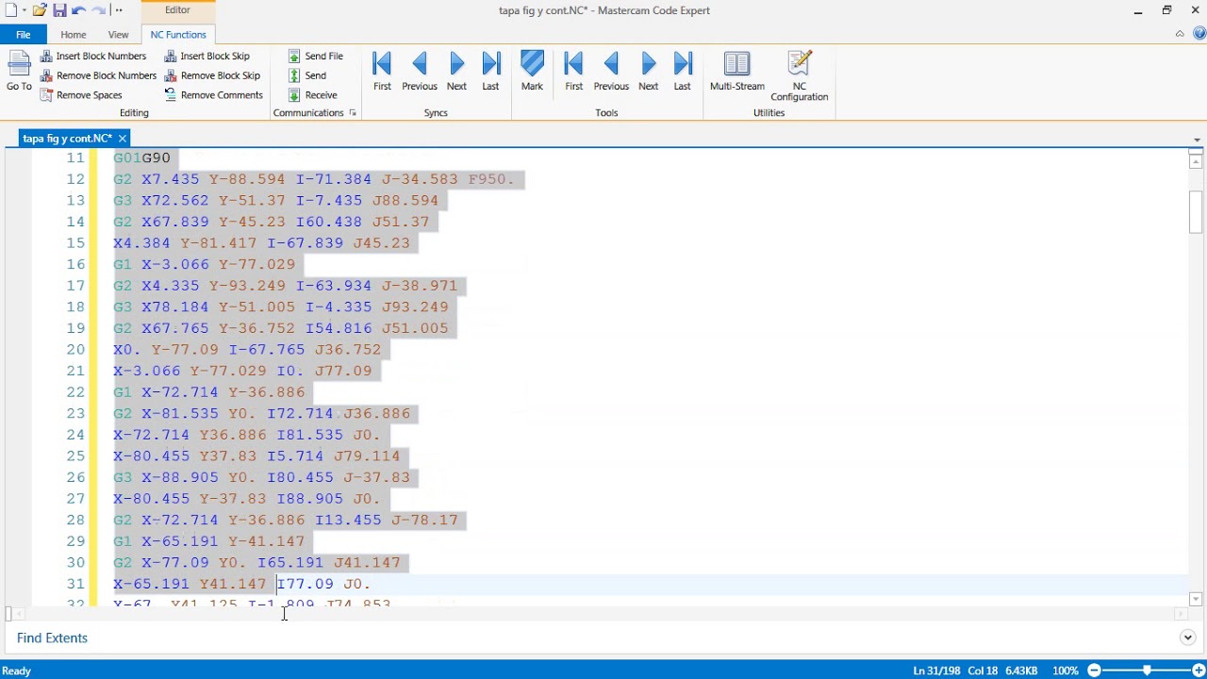Go to Next sync
Viewport: 1207px width, 679px height.
coord(456,72)
